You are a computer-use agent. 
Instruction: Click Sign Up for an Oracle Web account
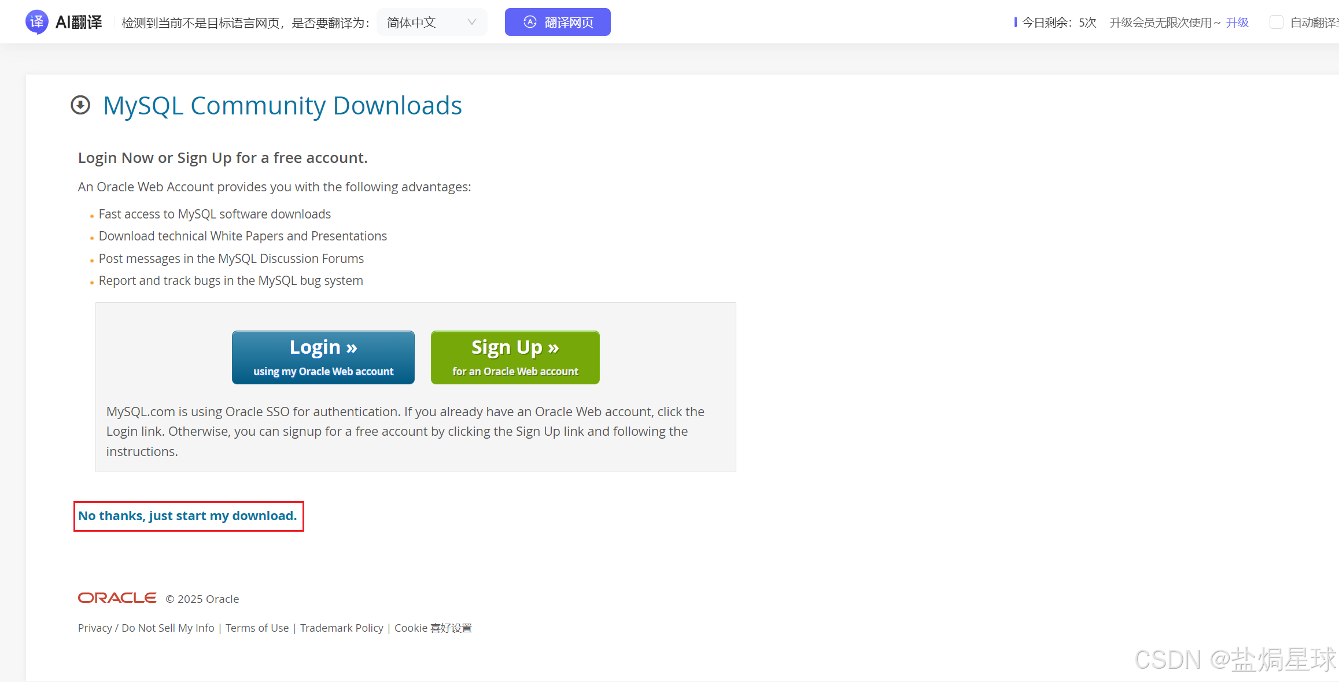[515, 357]
